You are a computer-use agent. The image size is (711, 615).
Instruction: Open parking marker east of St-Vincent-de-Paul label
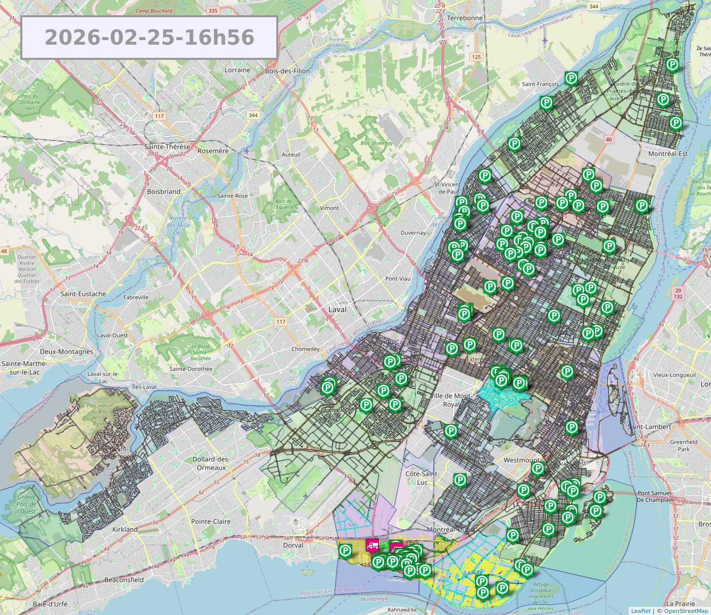pos(485,177)
